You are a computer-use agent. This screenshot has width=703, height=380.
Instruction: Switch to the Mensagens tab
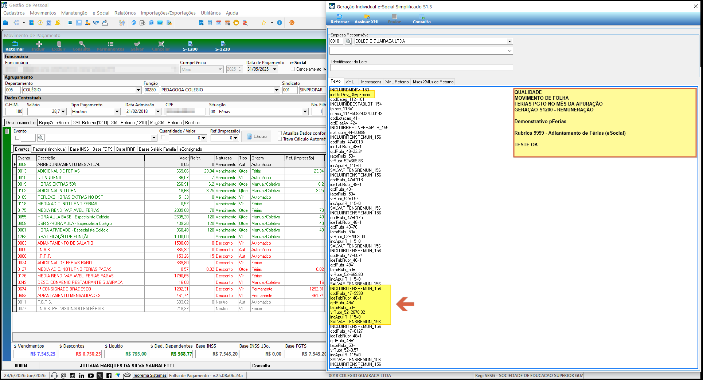(371, 82)
